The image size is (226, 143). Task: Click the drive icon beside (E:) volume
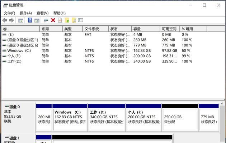[4, 34]
